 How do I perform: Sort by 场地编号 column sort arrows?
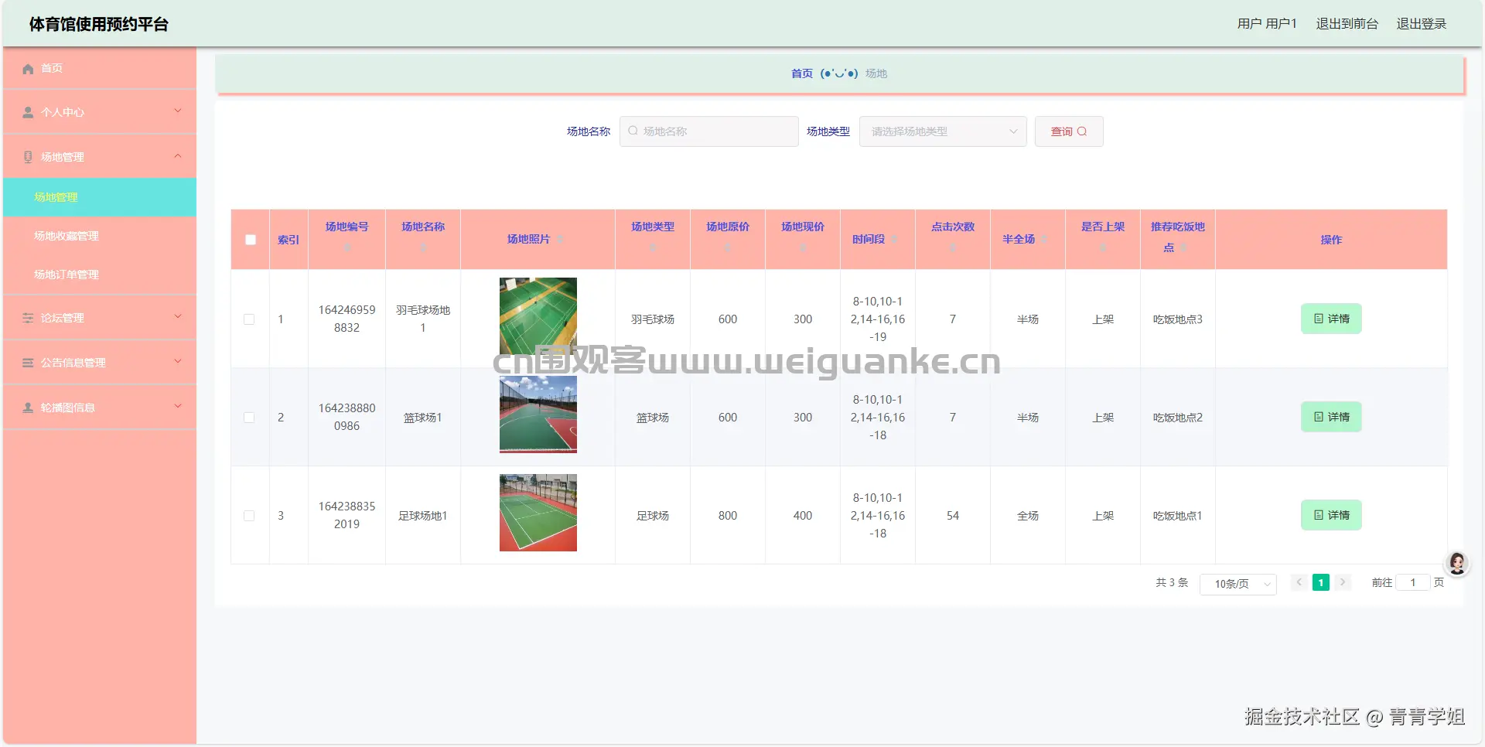(x=346, y=247)
